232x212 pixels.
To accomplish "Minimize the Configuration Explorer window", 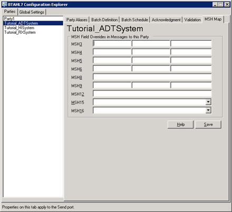I will pos(215,4).
